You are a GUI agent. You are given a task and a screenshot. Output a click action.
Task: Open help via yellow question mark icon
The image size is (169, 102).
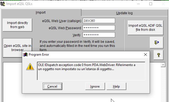pyautogui.click(x=158, y=55)
